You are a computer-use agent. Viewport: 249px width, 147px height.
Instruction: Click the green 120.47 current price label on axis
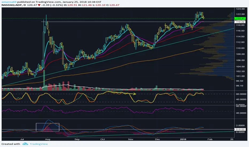(x=240, y=19)
